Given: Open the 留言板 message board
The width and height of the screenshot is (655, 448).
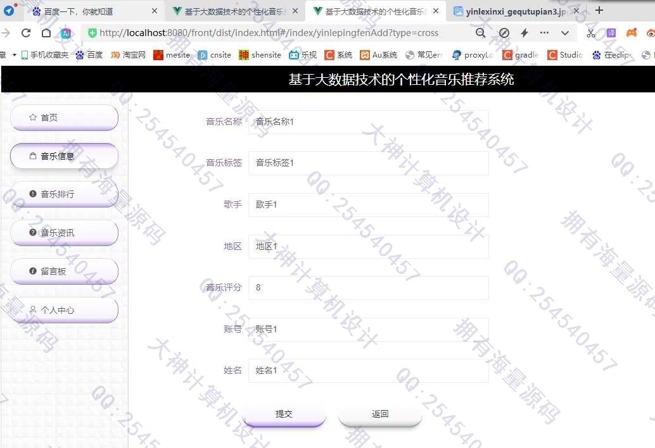Looking at the screenshot, I should point(64,271).
